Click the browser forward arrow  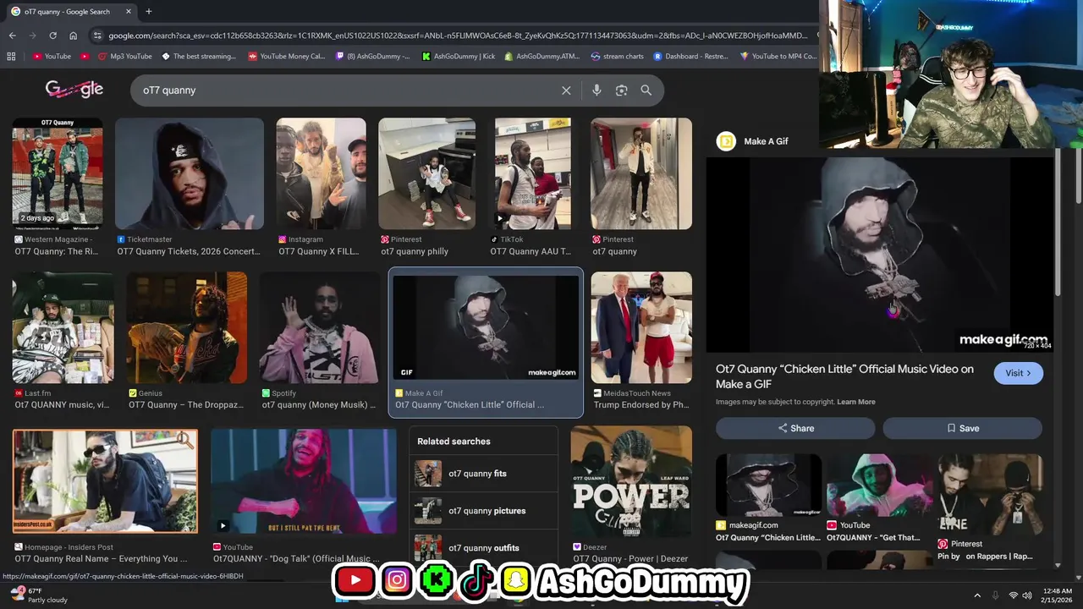[x=32, y=36]
